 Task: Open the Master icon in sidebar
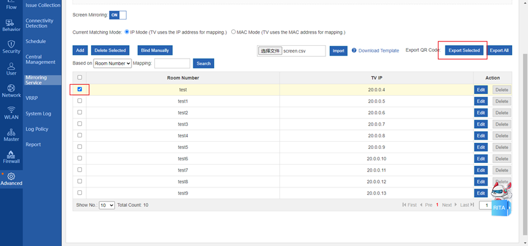coord(11,132)
